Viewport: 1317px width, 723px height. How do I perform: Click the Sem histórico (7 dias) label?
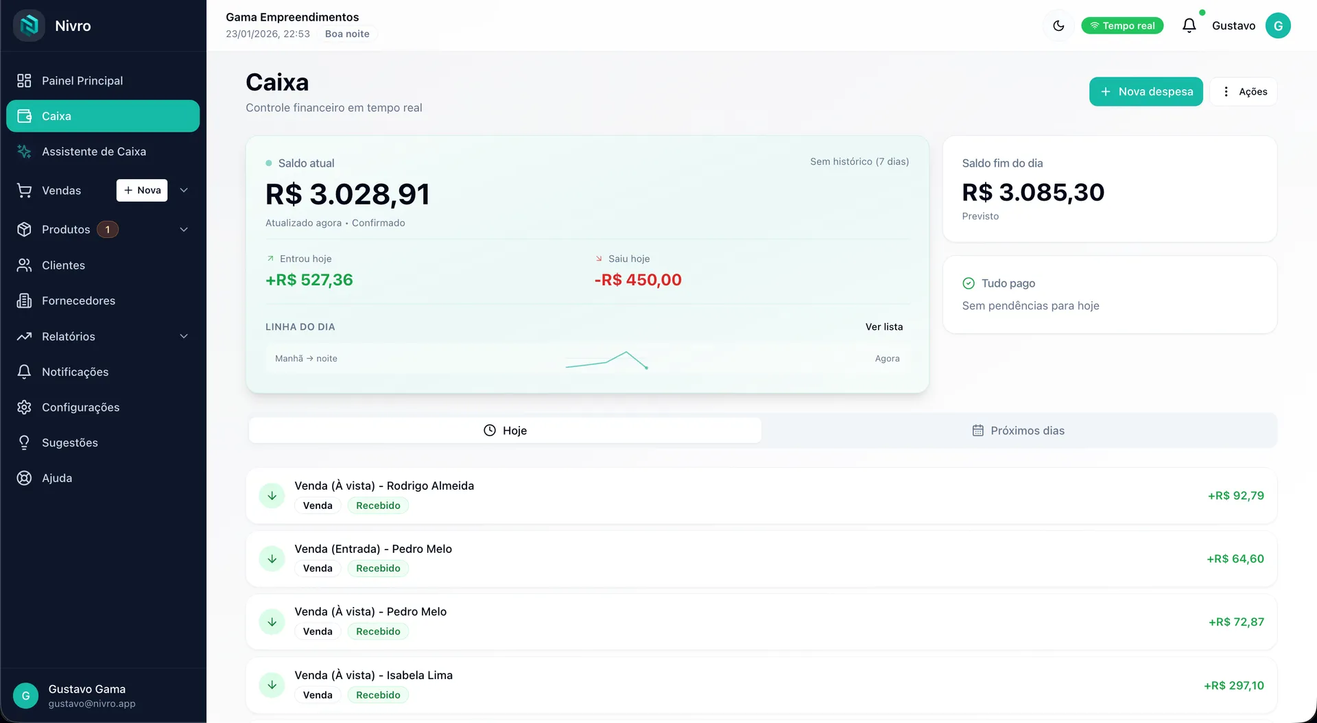tap(859, 162)
